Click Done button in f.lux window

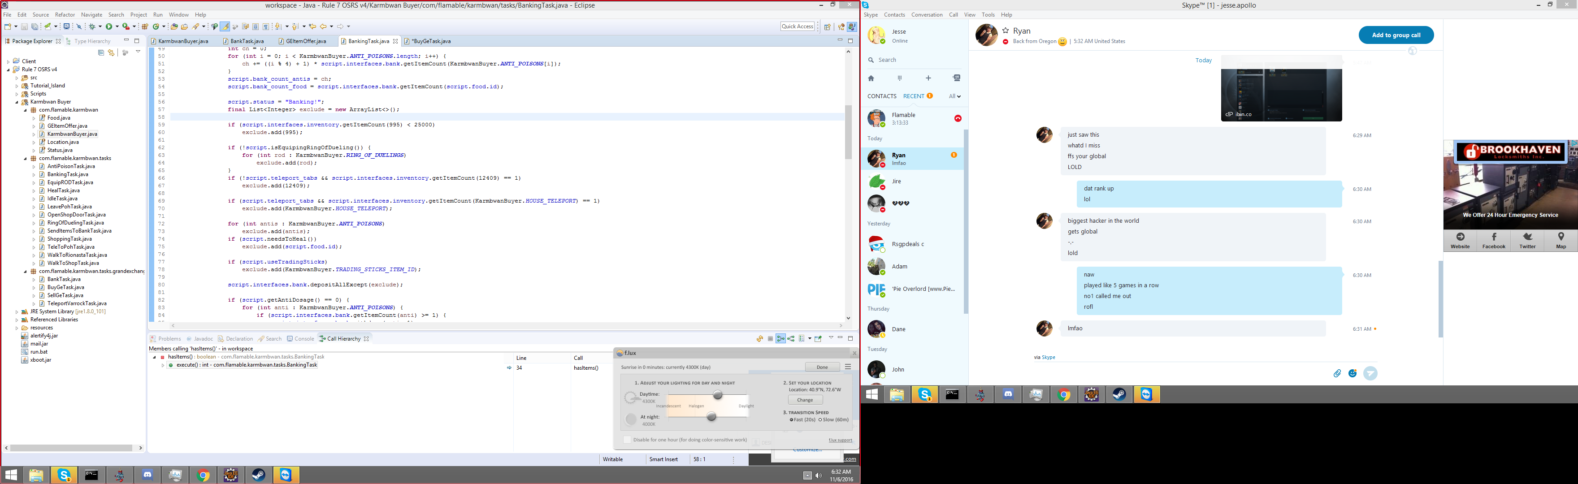(822, 367)
